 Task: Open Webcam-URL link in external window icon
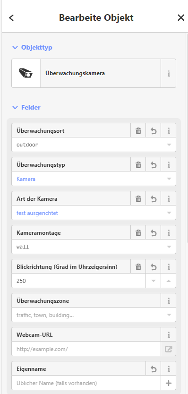point(168,349)
